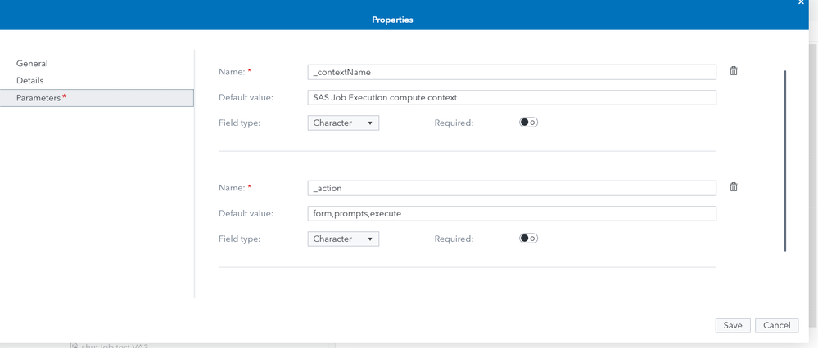Click the Properties dialog title bar
Viewport: 818px width, 348px height.
(392, 20)
